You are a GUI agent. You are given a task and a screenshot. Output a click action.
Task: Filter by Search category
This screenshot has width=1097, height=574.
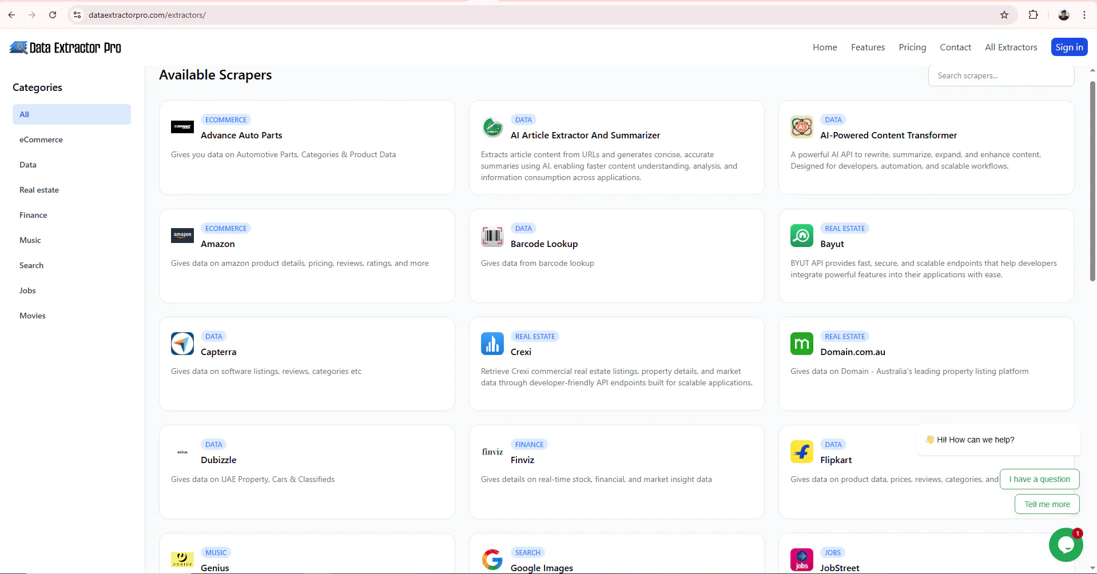(x=71, y=265)
